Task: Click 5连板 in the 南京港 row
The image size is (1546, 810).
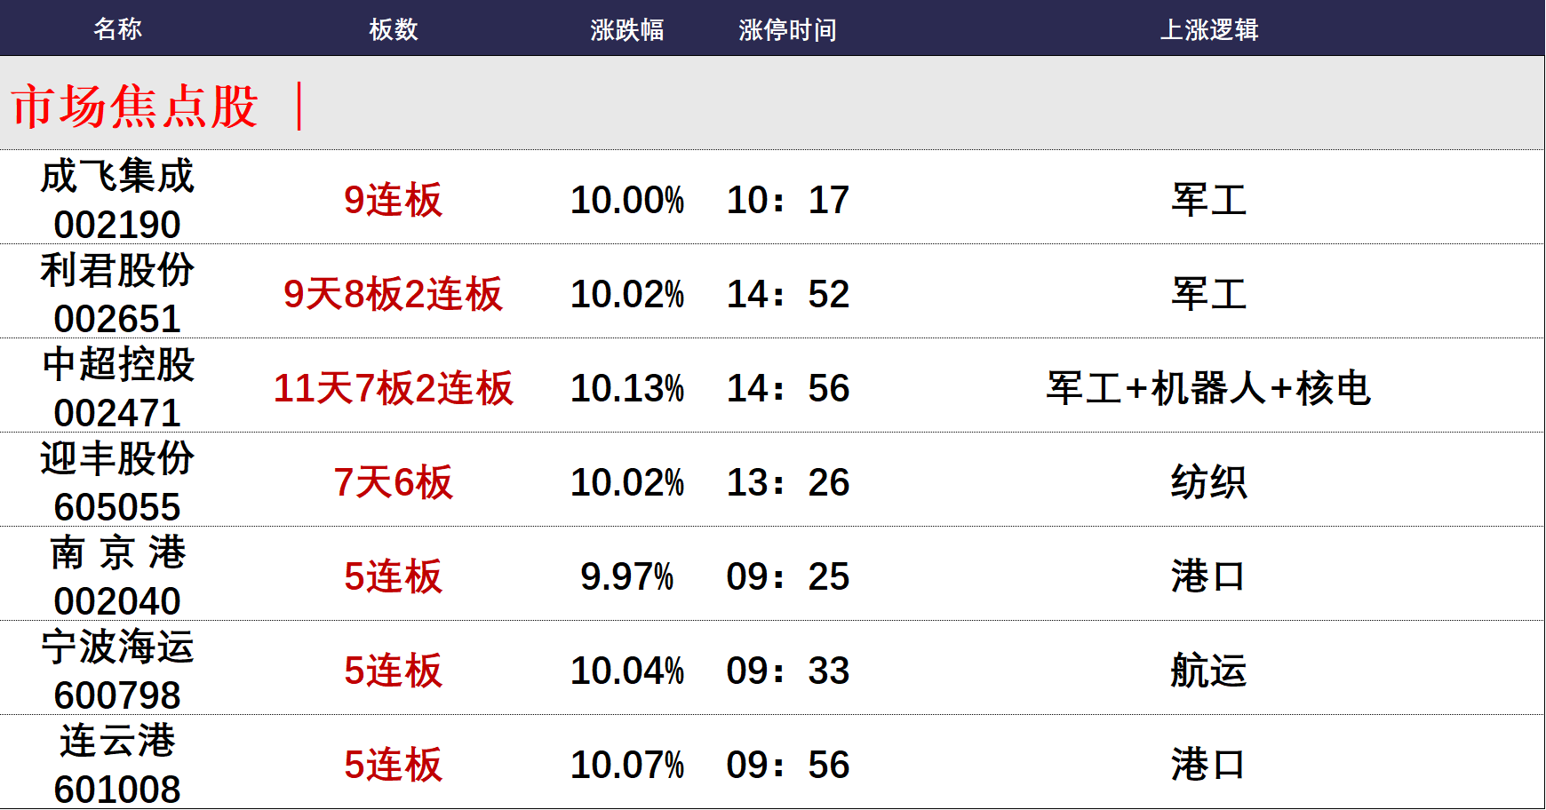Action: click(x=394, y=576)
